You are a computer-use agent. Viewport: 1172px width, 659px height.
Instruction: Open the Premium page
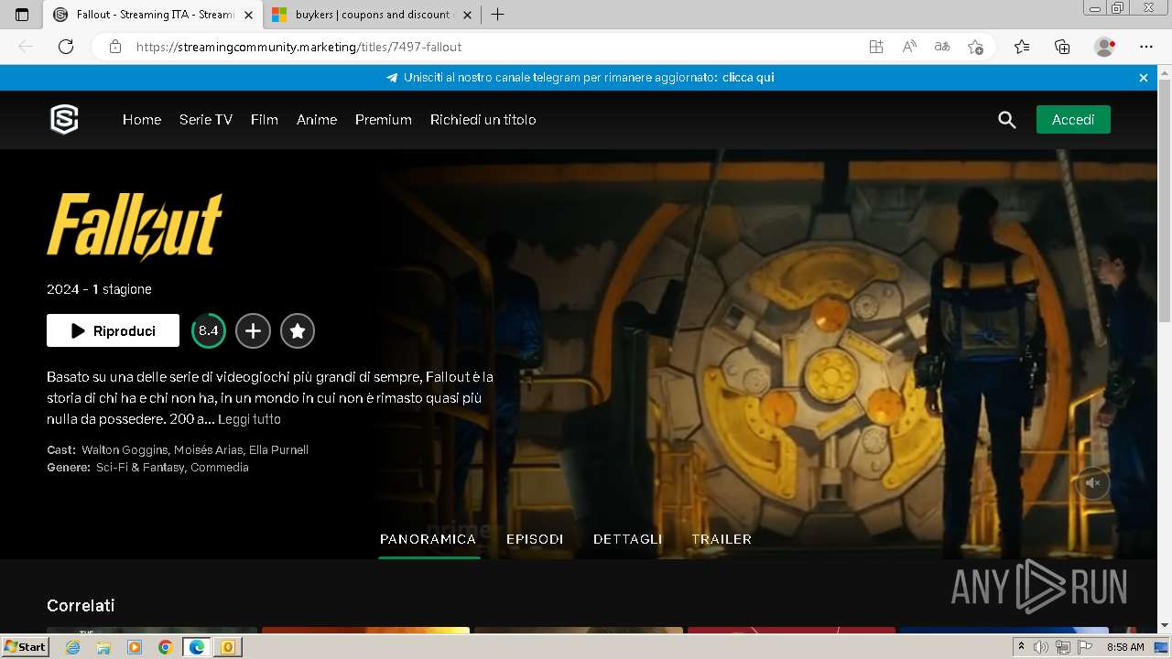[384, 120]
